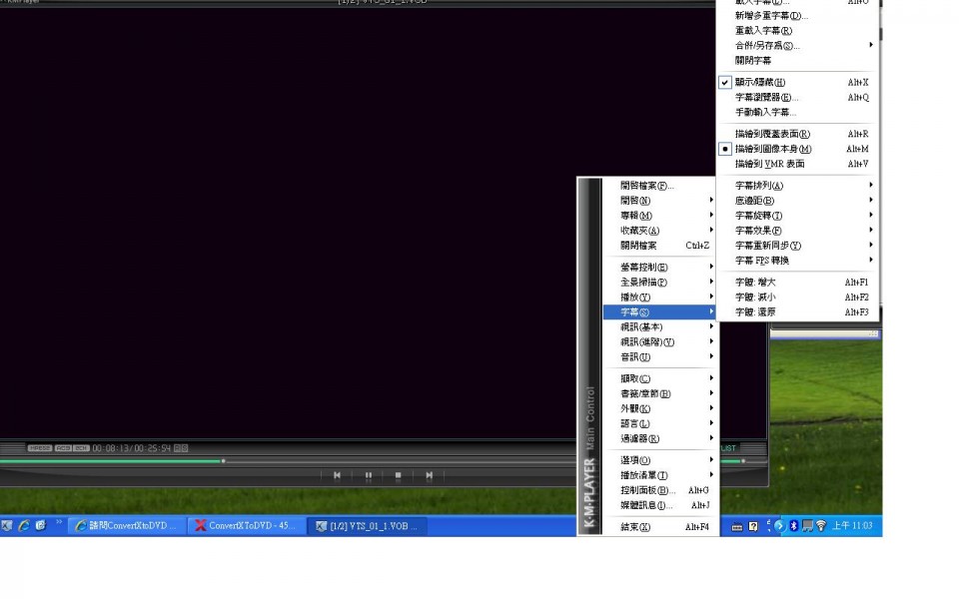
Task: Pause playback with the pause button
Action: click(368, 476)
